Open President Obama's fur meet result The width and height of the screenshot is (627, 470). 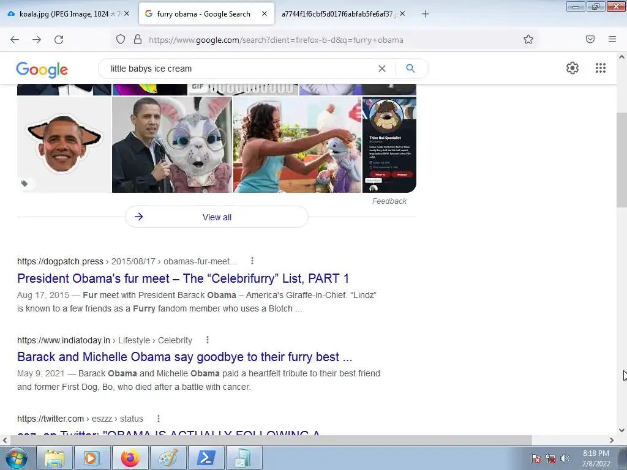tap(183, 278)
